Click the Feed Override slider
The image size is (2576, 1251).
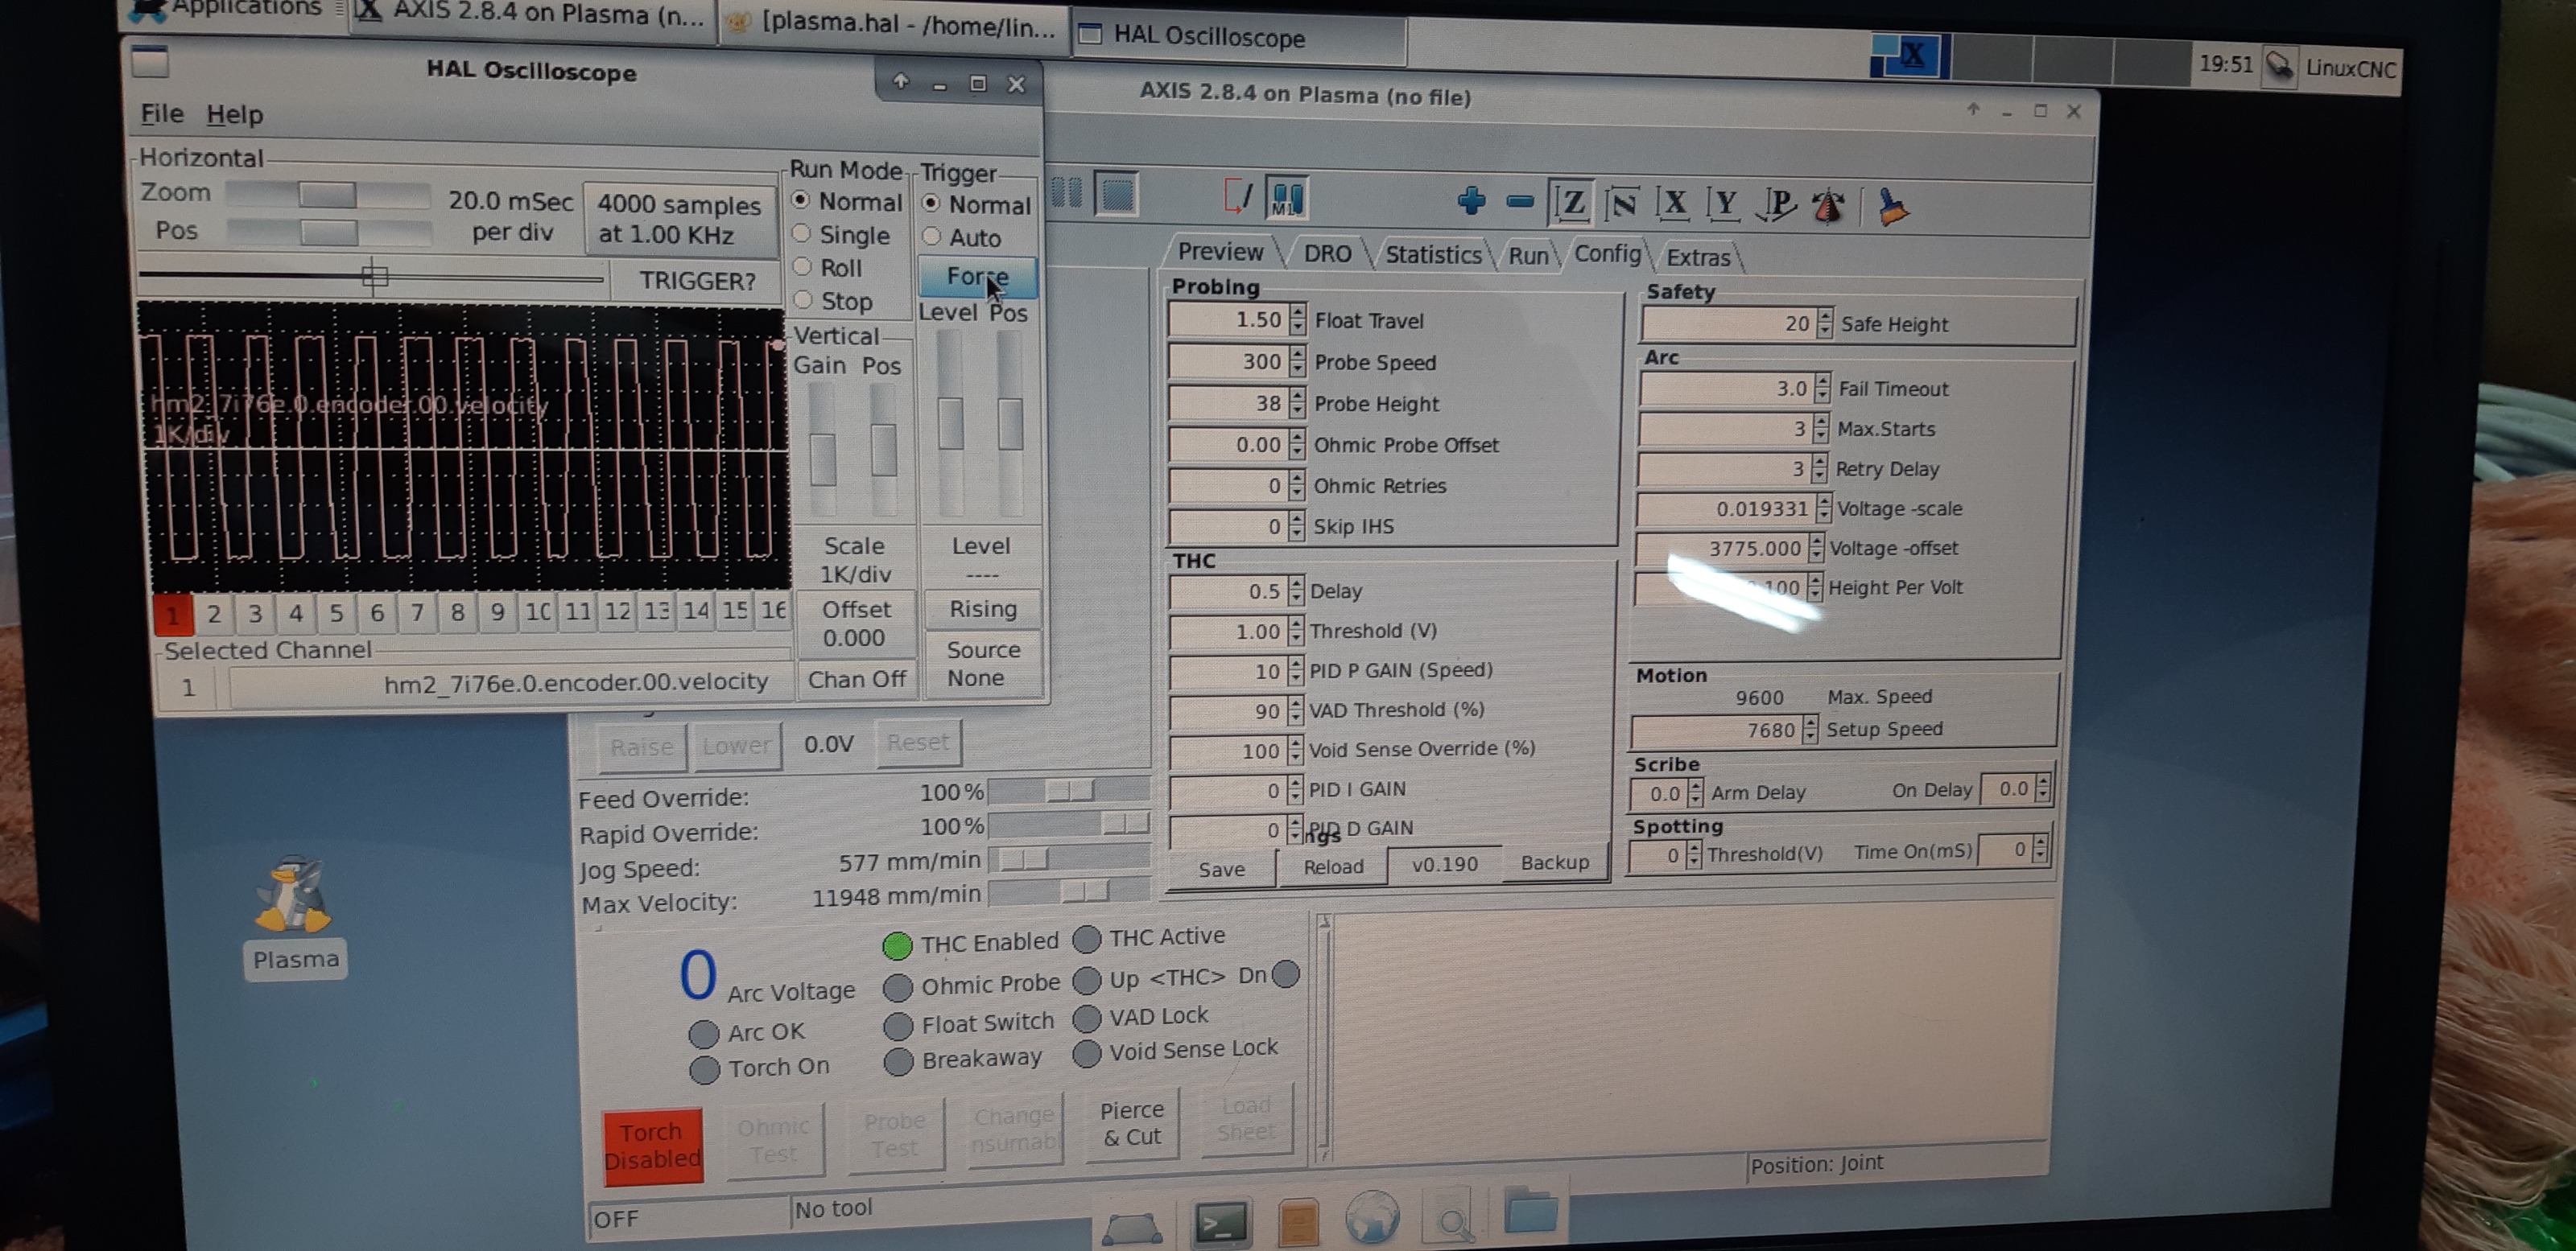click(x=1068, y=790)
